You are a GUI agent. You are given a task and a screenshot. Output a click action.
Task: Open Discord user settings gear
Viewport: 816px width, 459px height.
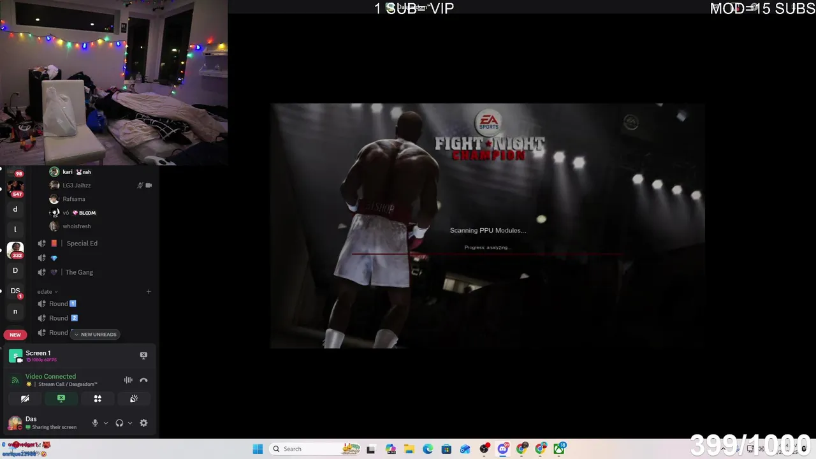click(x=143, y=423)
